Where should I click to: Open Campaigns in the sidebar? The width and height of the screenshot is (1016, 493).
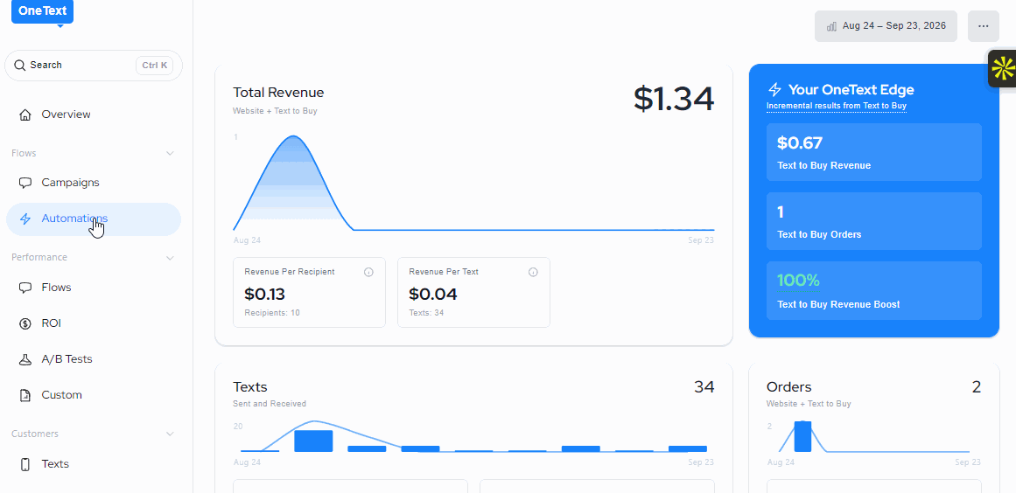(94, 183)
